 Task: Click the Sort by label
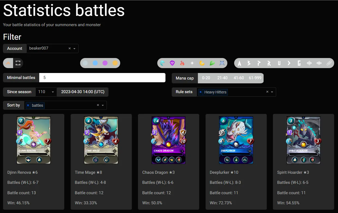coord(14,105)
